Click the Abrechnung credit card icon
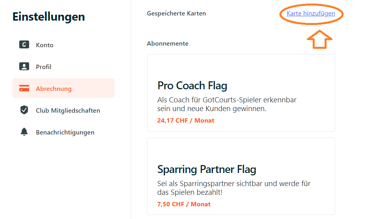 pyautogui.click(x=24, y=88)
